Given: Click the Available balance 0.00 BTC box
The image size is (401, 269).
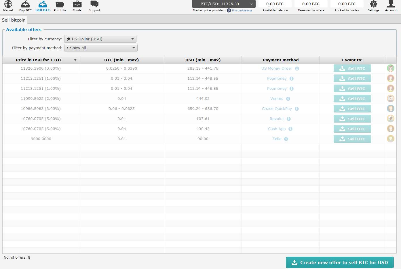Looking at the screenshot, I should click(x=275, y=4).
